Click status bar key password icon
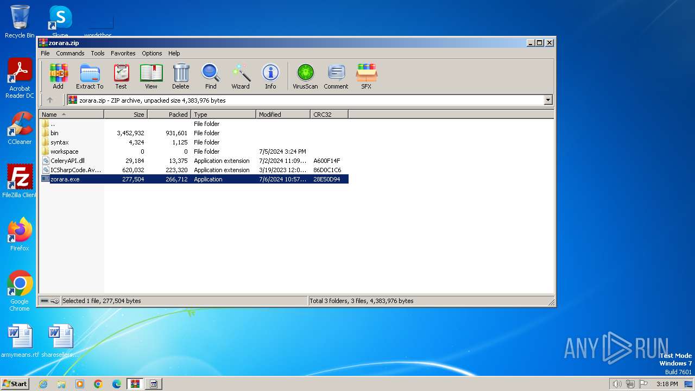Viewport: 695px width, 391px height. tap(55, 301)
